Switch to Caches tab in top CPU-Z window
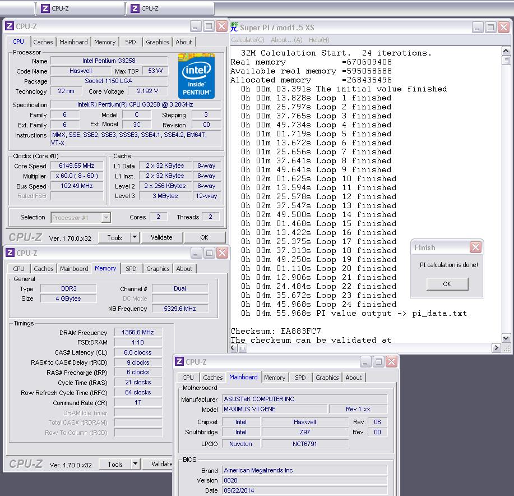 [43, 42]
